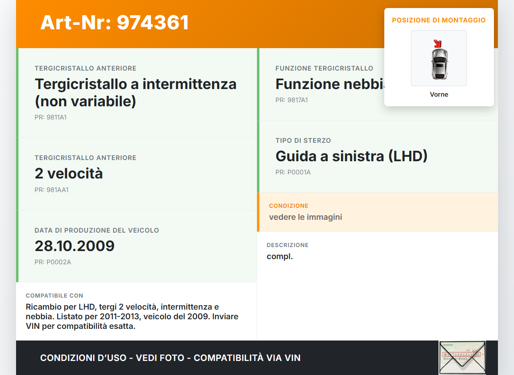Click the PR: 981AA1 code
Image resolution: width=514 pixels, height=375 pixels.
pos(51,190)
